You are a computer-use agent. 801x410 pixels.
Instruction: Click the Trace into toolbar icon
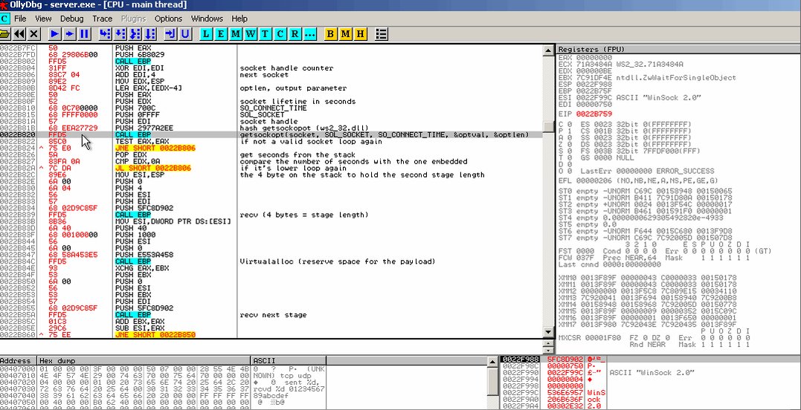[135, 34]
